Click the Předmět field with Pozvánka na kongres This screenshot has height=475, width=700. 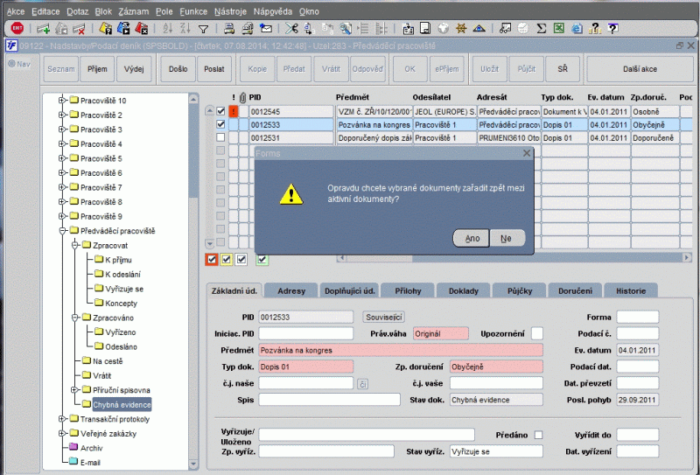(x=401, y=350)
